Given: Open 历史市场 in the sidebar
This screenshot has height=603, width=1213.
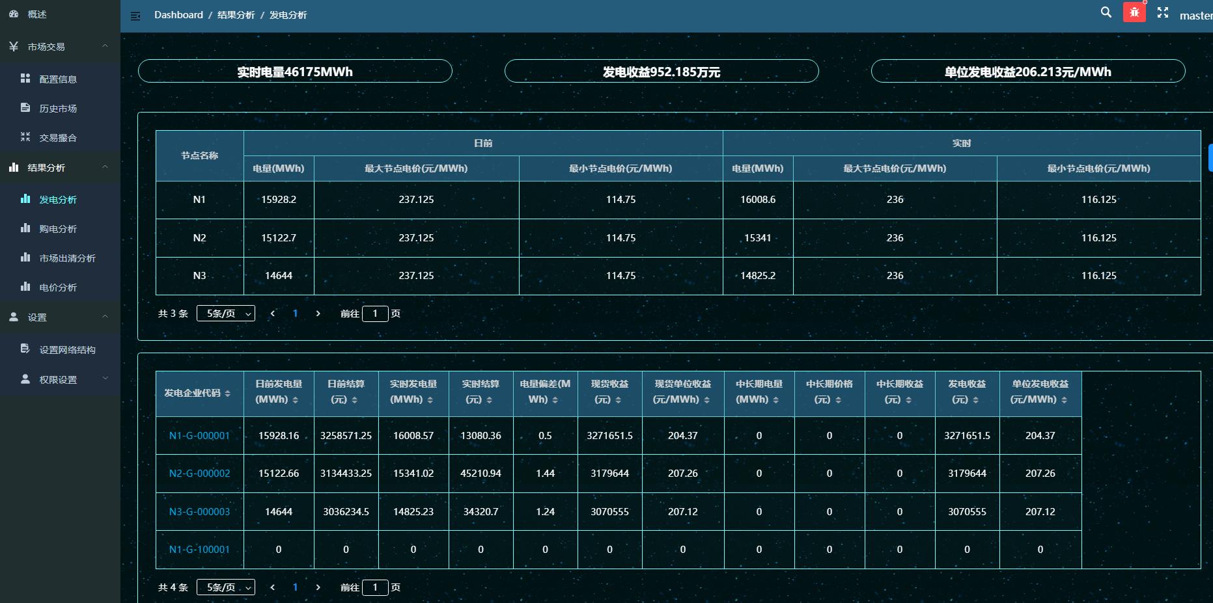Looking at the screenshot, I should pos(58,109).
